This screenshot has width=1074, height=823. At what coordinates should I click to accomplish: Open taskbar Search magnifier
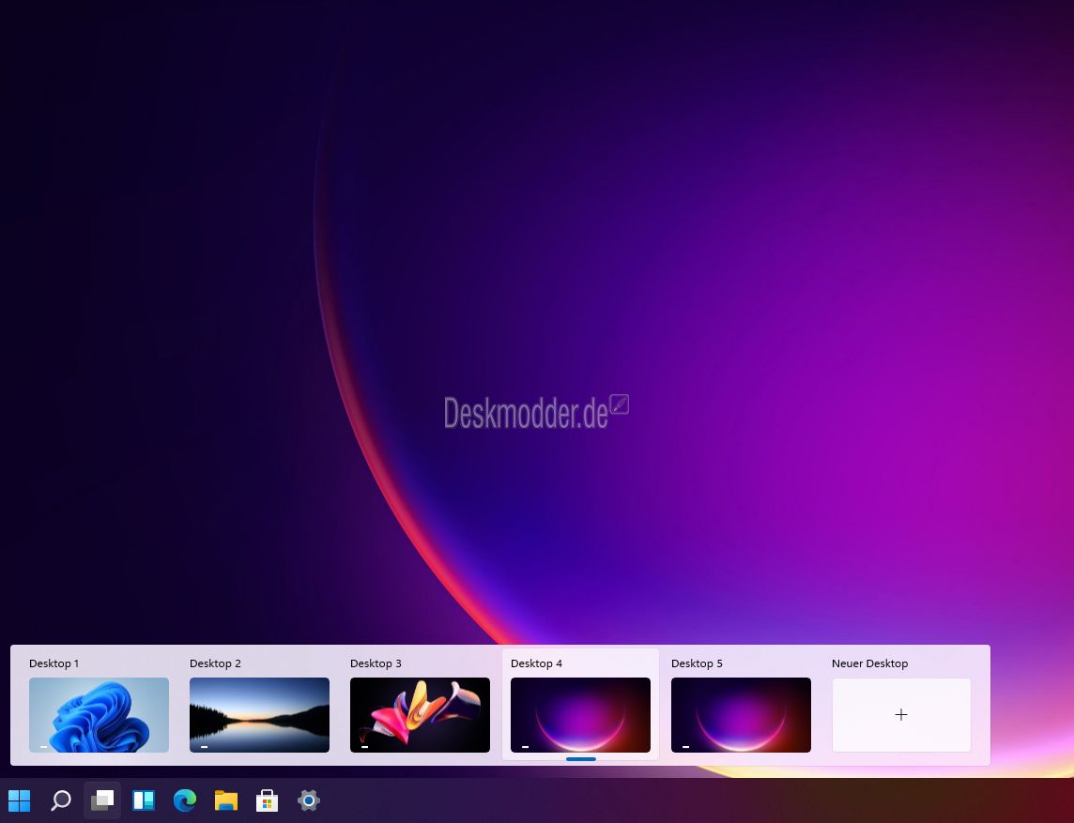[61, 800]
